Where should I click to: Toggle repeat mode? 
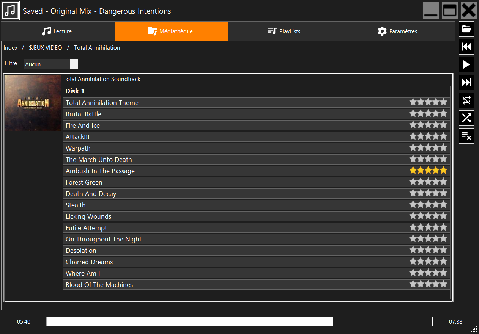466,100
